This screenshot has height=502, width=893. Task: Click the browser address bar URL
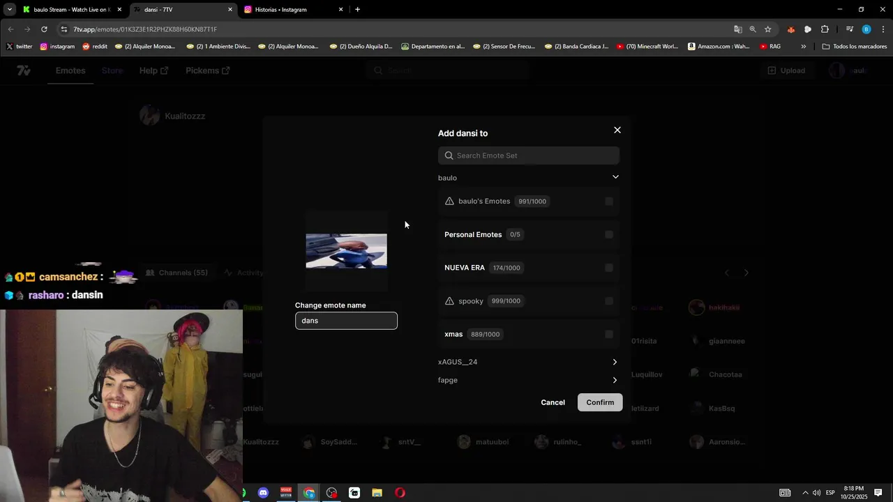[x=145, y=29]
